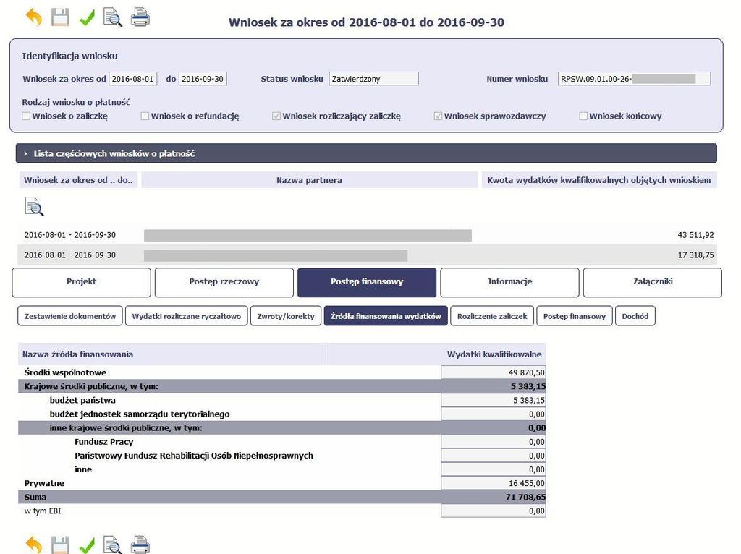
Task: Click the Wniosek za okres od .. do.. header
Action: click(x=78, y=180)
